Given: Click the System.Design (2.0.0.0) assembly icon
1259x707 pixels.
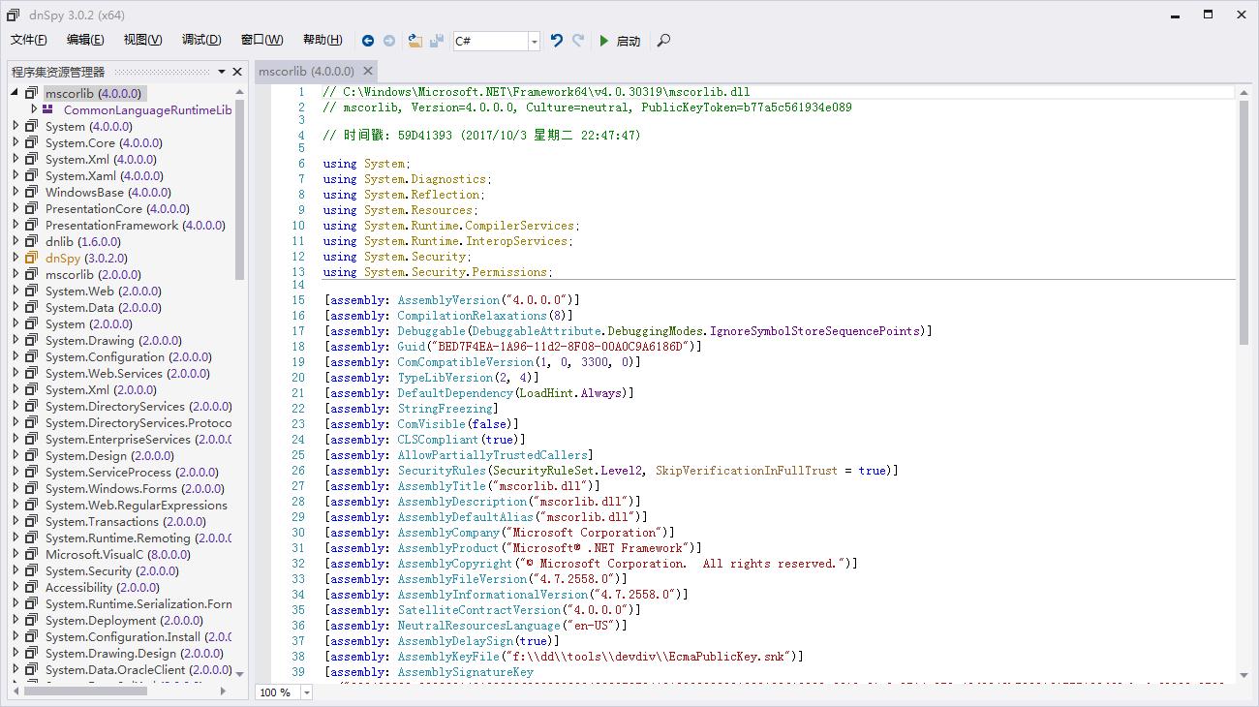Looking at the screenshot, I should (31, 455).
